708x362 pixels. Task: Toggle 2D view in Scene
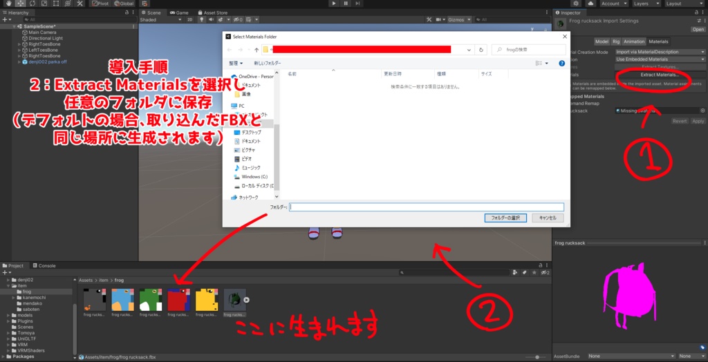pos(190,20)
